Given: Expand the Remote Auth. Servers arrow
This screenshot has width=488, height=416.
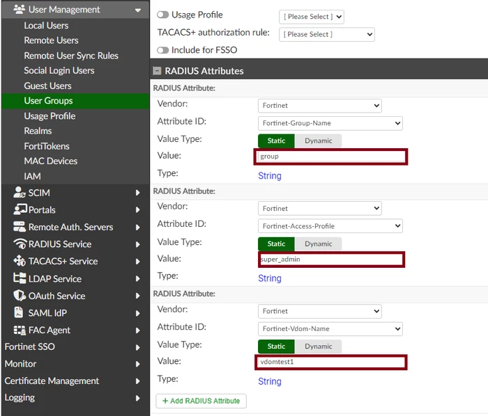Looking at the screenshot, I should tap(137, 227).
